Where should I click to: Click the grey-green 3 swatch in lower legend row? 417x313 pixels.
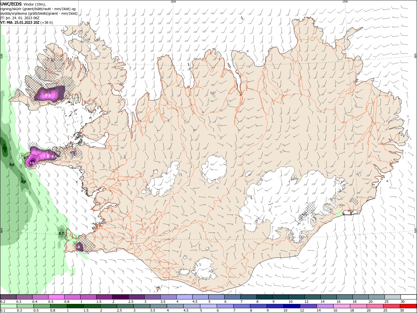click(142, 306)
